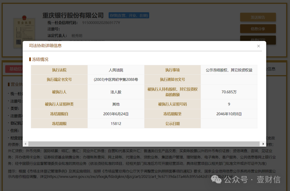
Task: Click the 执行法院 header cell
Action: pos(59,70)
